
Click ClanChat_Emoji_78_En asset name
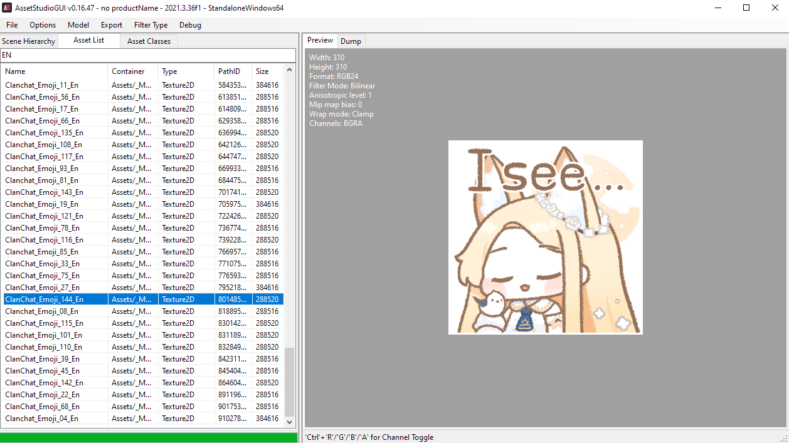click(42, 228)
